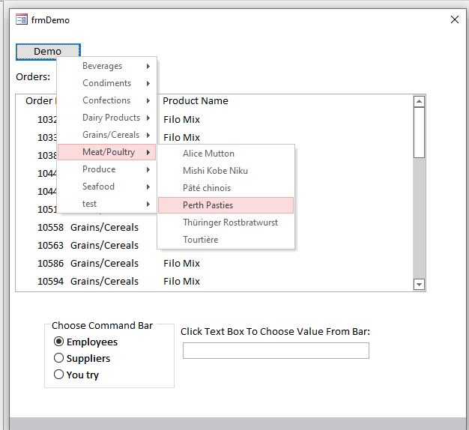Click the Demo button
Screen dimensions: 469x430
click(48, 51)
